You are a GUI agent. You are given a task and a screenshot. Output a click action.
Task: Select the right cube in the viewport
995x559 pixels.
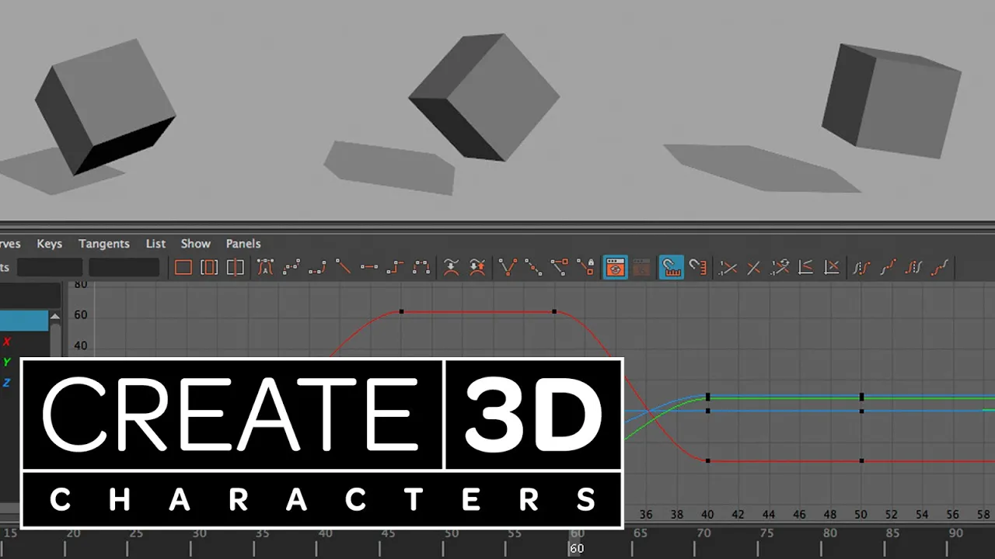pyautogui.click(x=892, y=100)
